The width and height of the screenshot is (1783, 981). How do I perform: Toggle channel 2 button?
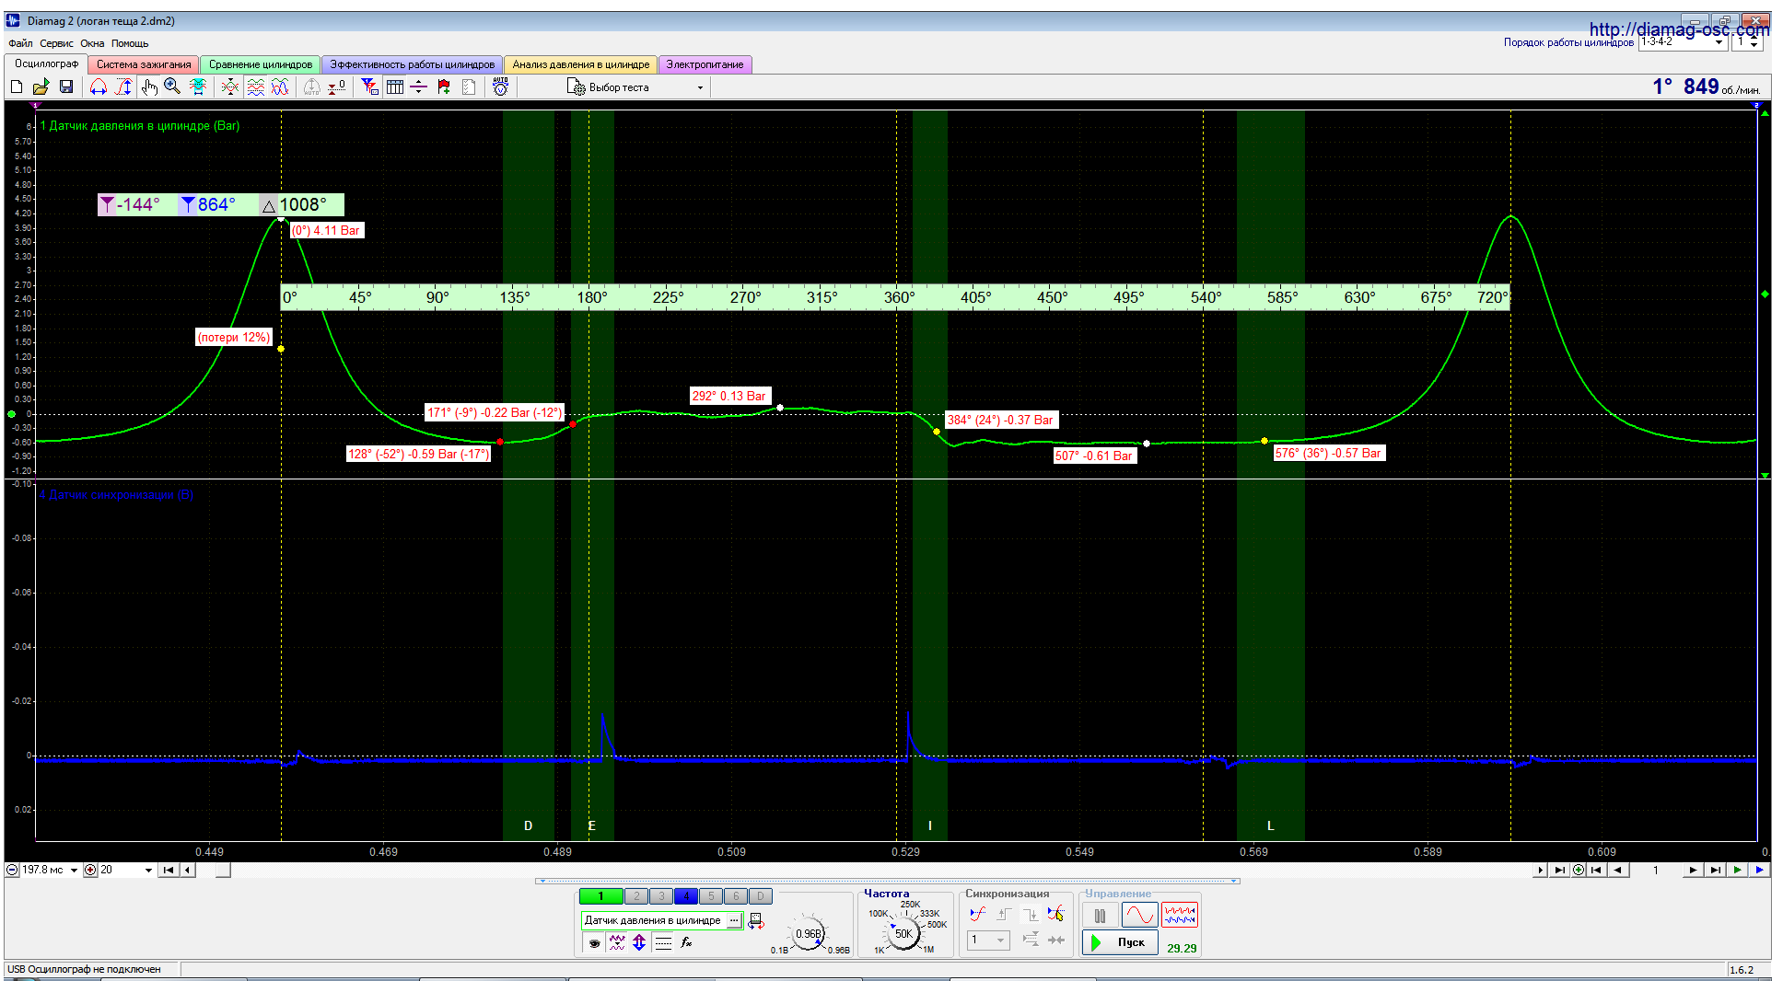[x=636, y=896]
